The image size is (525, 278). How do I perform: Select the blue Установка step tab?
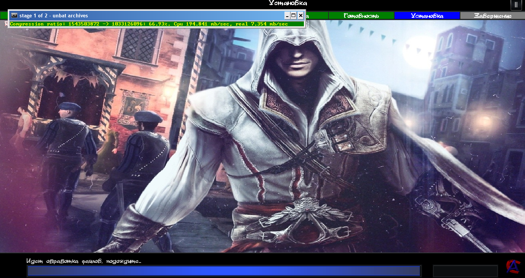[427, 16]
